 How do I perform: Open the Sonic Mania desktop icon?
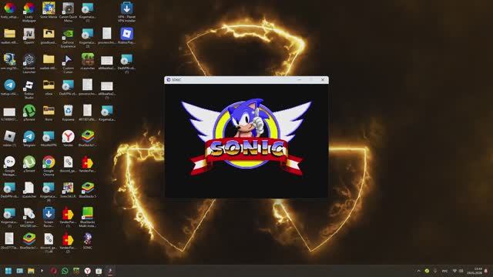click(x=49, y=8)
